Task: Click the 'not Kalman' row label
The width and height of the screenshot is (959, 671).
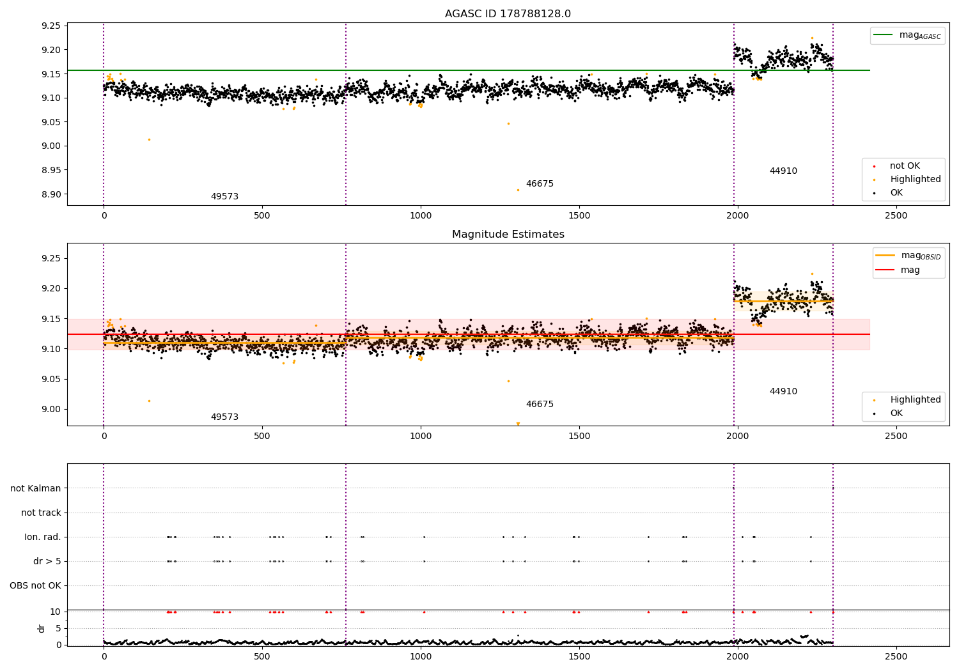Action: click(x=36, y=489)
